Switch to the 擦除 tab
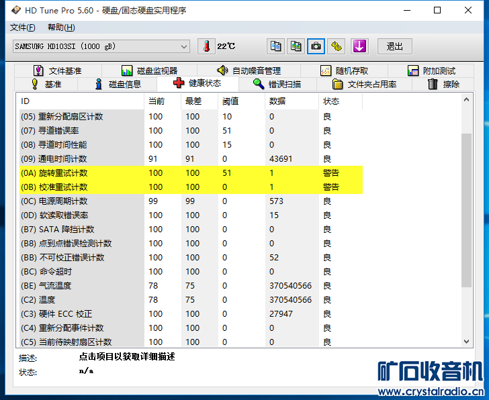This screenshot has height=400, width=489. click(443, 84)
